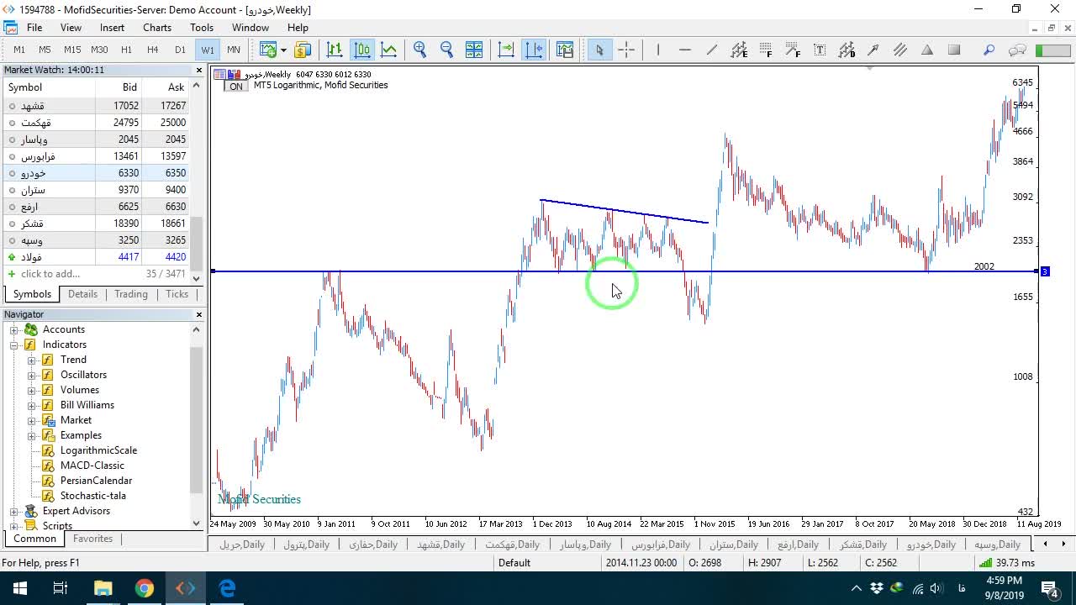The width and height of the screenshot is (1076, 605).
Task: Select the text label tool
Action: [820, 50]
